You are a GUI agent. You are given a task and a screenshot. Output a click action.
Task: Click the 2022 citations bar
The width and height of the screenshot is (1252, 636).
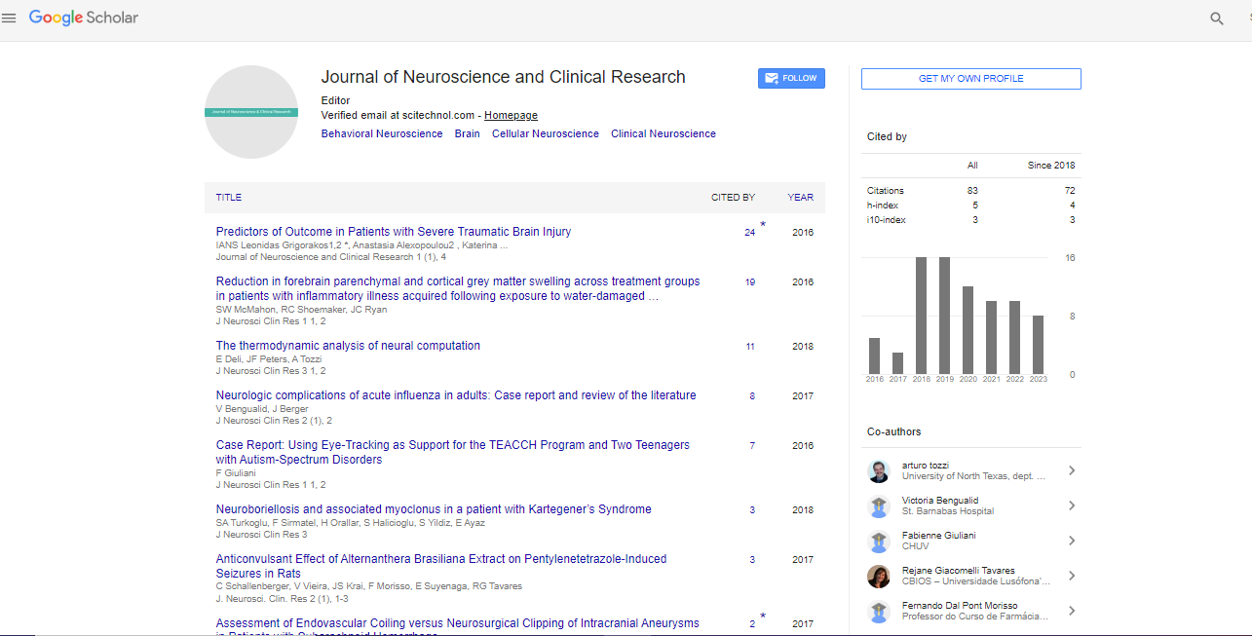pos(1014,337)
